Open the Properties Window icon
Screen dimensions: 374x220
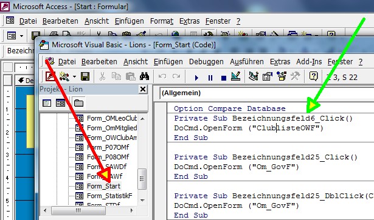click(268, 76)
